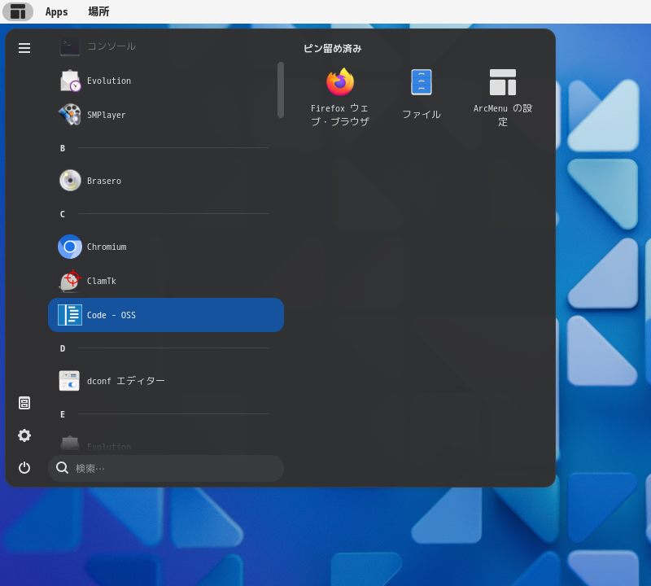Click the C section letter header
The image size is (651, 586).
tap(63, 214)
